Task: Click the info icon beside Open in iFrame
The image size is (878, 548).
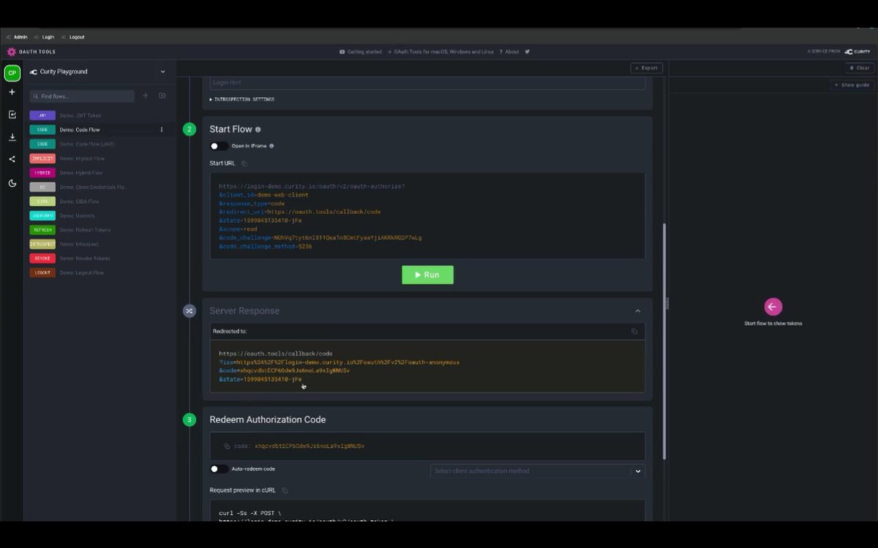Action: [x=271, y=146]
